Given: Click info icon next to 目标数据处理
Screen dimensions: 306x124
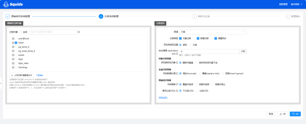Looking at the screenshot, I should (x=177, y=74).
